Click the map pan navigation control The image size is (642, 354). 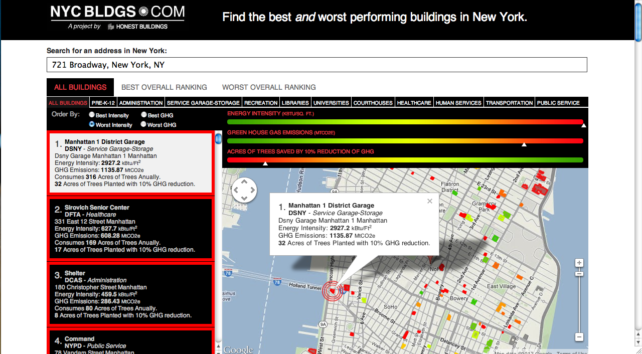click(244, 191)
